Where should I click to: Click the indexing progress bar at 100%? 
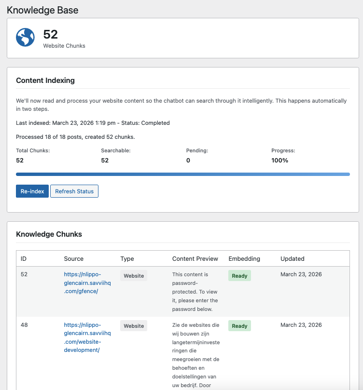182,174
